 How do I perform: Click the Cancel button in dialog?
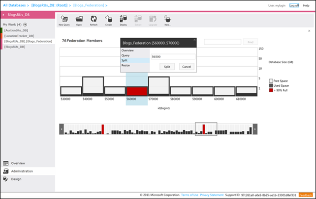click(x=187, y=67)
